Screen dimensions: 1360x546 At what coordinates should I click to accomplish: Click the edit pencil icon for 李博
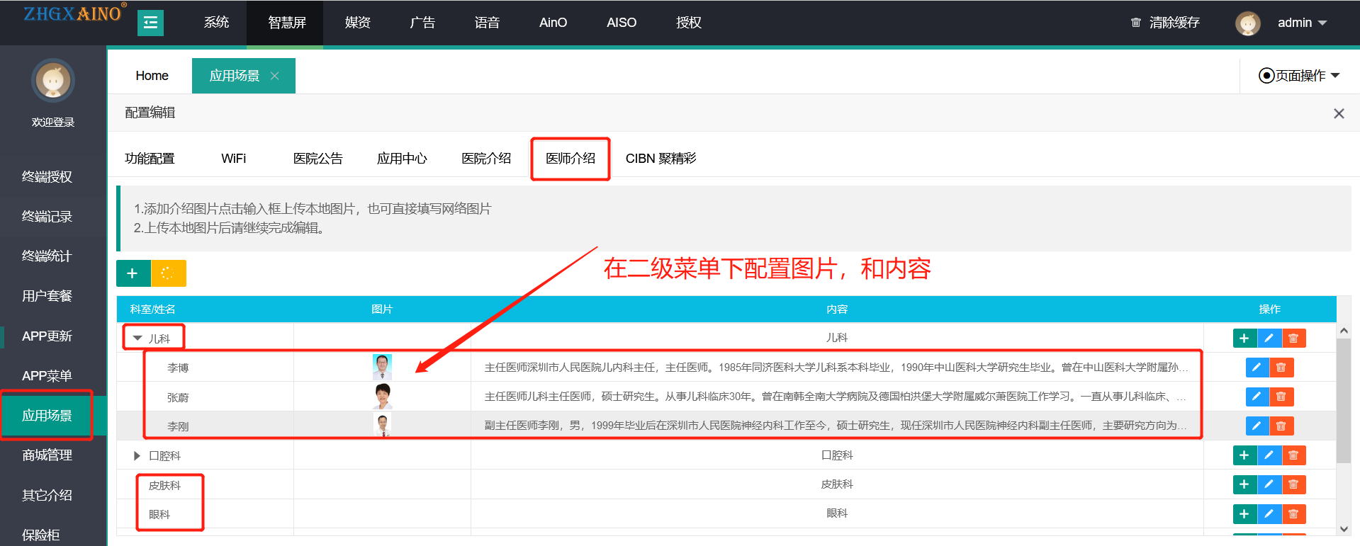(x=1257, y=368)
